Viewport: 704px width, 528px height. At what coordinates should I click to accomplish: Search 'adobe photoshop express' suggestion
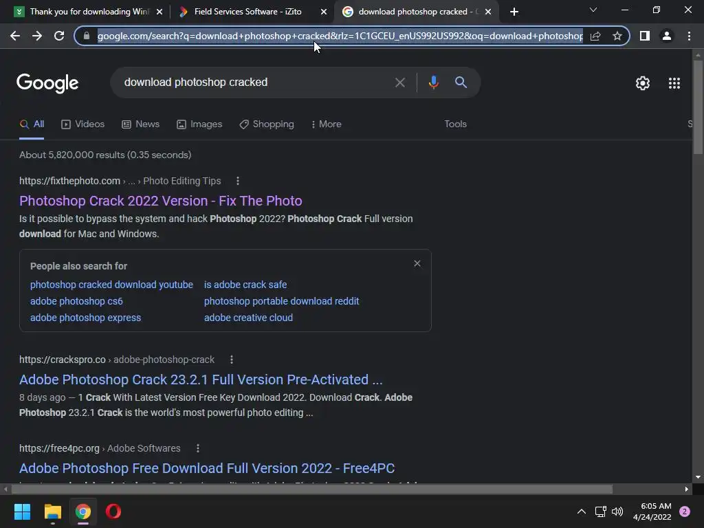[85, 318]
